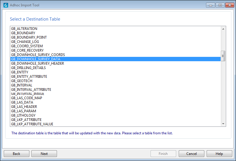The height and width of the screenshot is (161, 236).
Task: Open Help for this dialog
Action: (219, 154)
